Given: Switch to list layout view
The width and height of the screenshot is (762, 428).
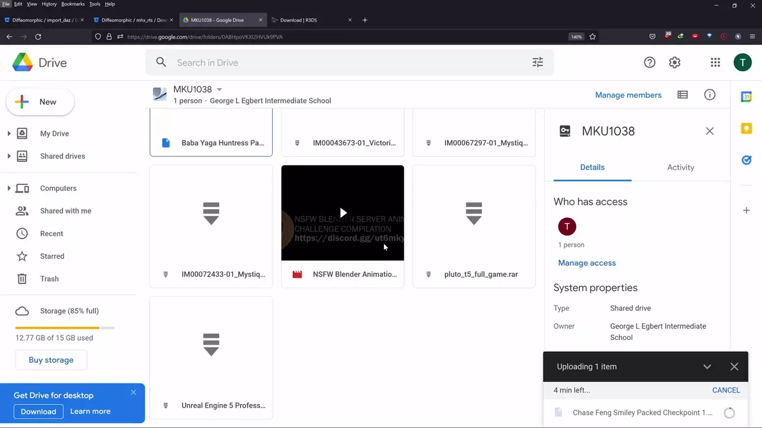Looking at the screenshot, I should point(683,95).
